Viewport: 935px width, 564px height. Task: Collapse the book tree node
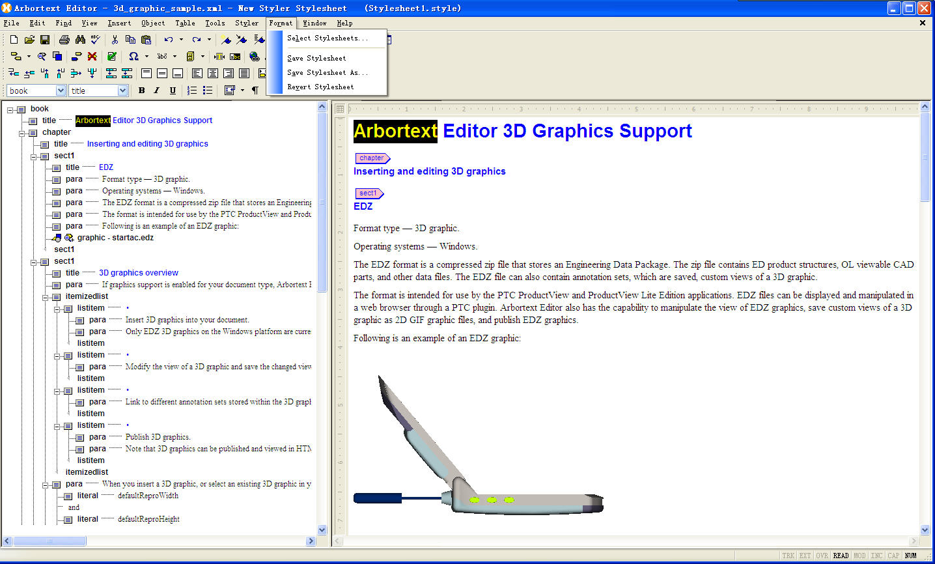(x=10, y=109)
